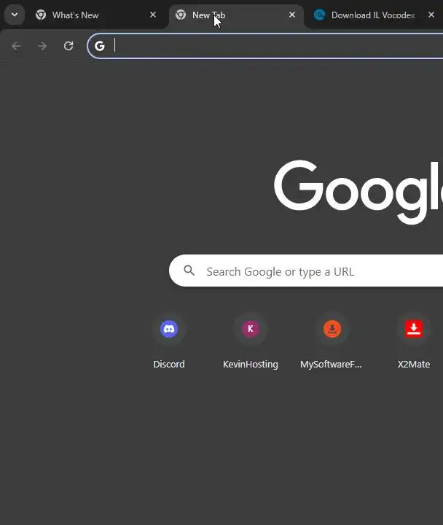Open the KevinHosting shortcut icon

[x=251, y=329]
